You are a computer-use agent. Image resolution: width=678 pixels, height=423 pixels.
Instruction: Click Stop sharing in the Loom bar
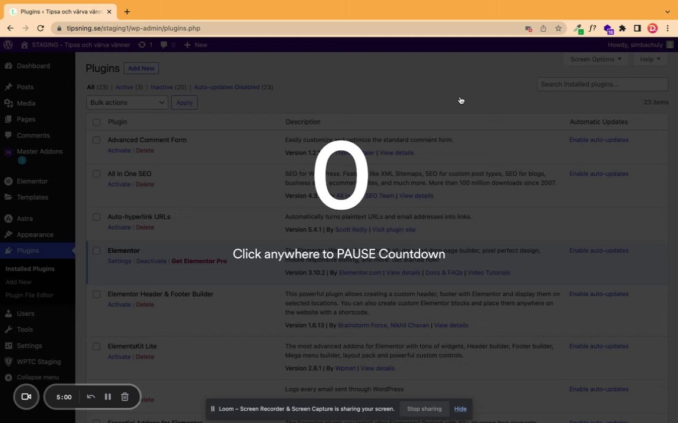click(424, 409)
